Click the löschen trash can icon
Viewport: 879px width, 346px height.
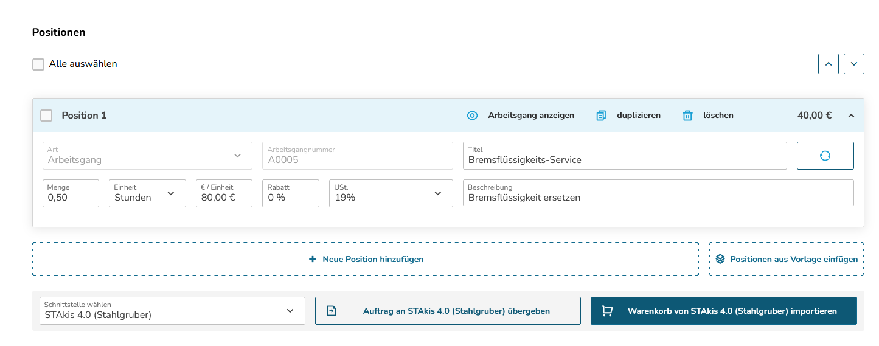687,116
